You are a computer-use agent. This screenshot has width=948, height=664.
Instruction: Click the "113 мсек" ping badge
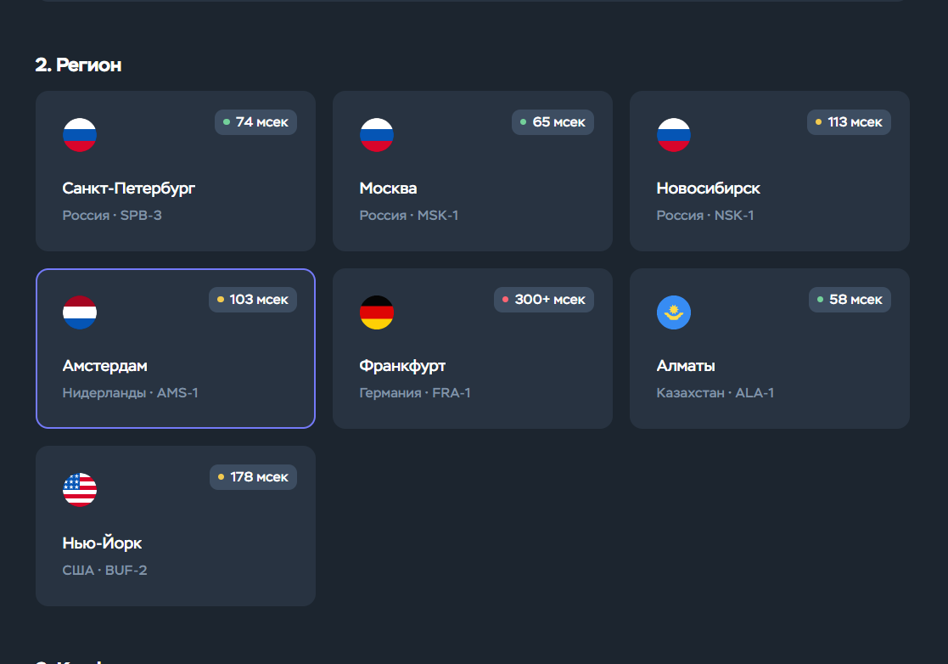tap(849, 122)
